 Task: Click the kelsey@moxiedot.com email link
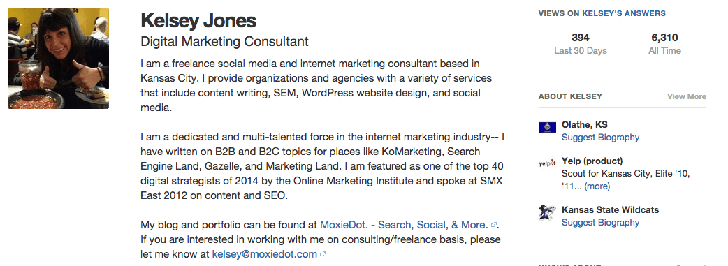tap(265, 254)
